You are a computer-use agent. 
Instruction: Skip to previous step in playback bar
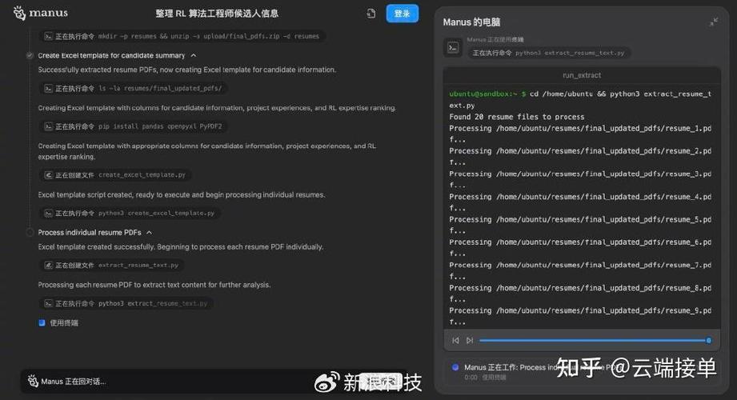click(x=455, y=340)
